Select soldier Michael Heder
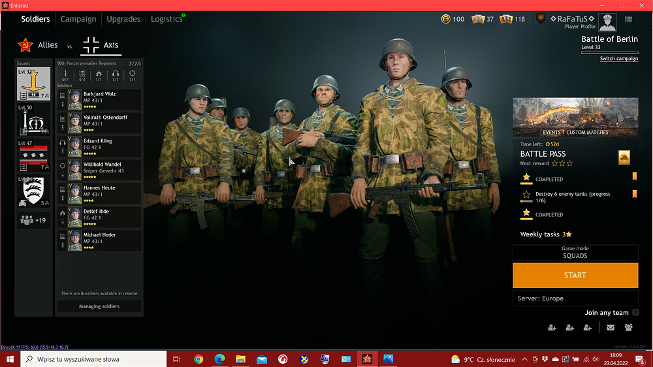The image size is (653, 367). click(99, 240)
